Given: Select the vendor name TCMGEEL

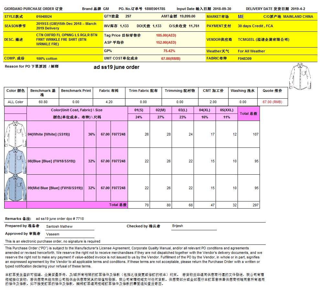Looking at the screenshot, I should 263,39.
